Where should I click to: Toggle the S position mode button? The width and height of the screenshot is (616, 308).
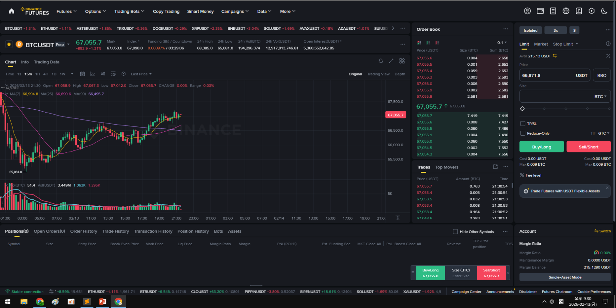pyautogui.click(x=574, y=30)
